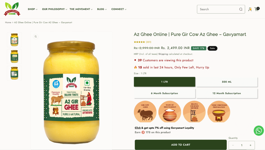Viewport: 265px width, 150px height.
Task: Click the Gir Cow Ghee badge icon
Action: click(145, 111)
